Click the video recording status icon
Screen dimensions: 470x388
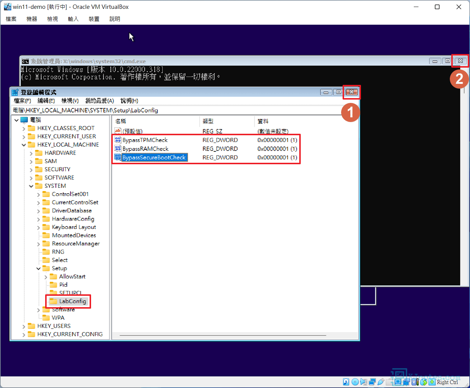coord(406,382)
